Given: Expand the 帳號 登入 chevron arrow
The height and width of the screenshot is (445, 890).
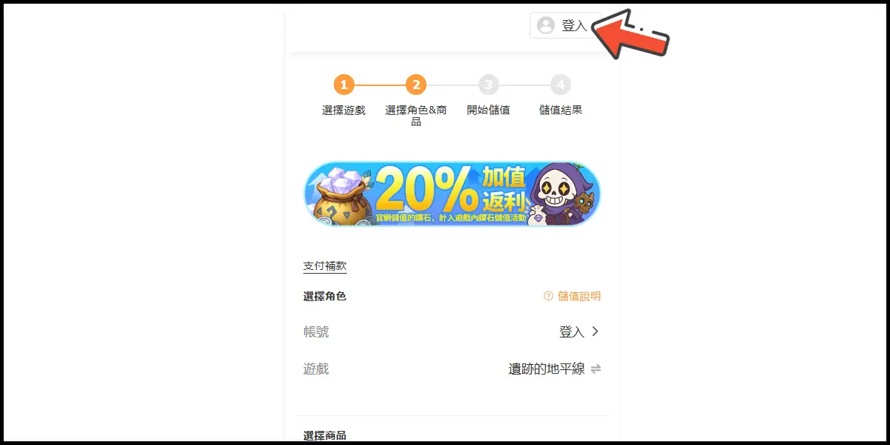Looking at the screenshot, I should pos(595,332).
